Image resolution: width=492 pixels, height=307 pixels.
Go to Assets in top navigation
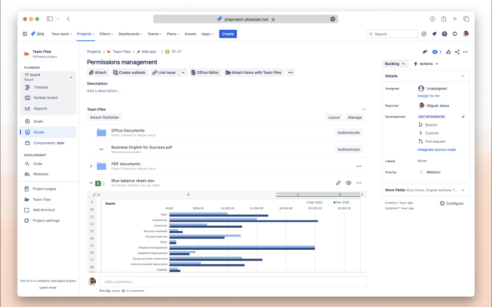[190, 34]
